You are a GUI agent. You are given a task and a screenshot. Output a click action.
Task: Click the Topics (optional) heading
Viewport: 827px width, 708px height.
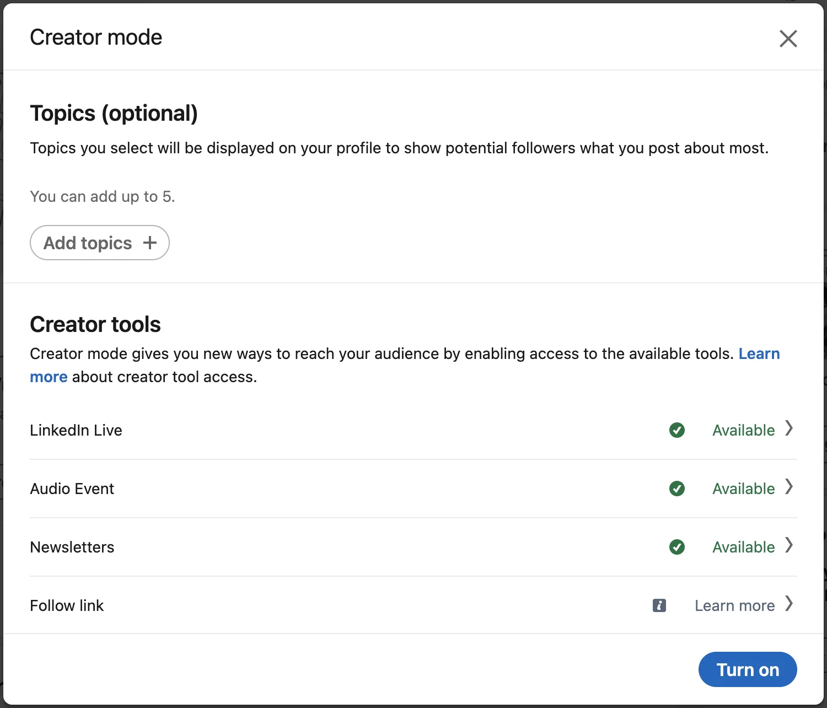[x=114, y=114]
